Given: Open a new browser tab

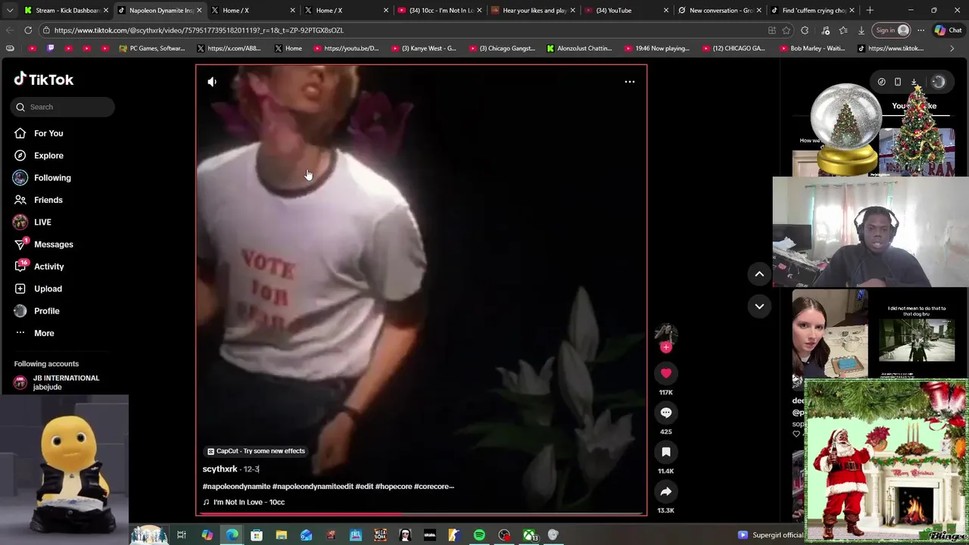Looking at the screenshot, I should tap(870, 11).
